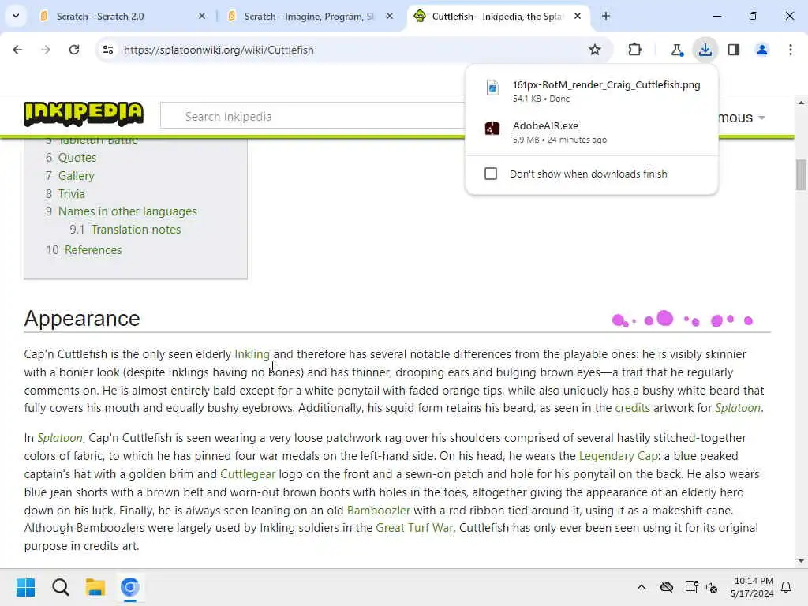The height and width of the screenshot is (606, 808).
Task: Go back to the previous page
Action: 17,50
